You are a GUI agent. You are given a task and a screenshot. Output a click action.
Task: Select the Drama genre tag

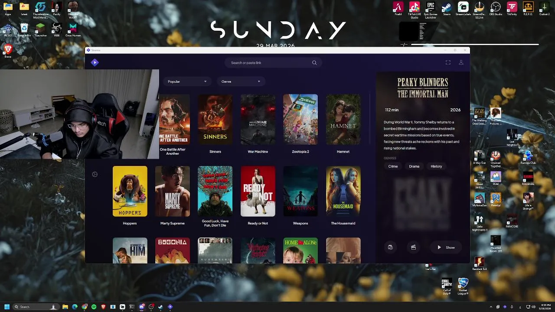(x=414, y=166)
